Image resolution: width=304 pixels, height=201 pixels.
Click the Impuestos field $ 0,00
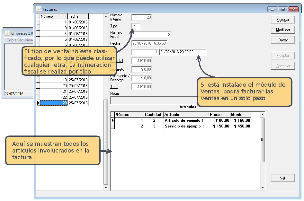141,69
